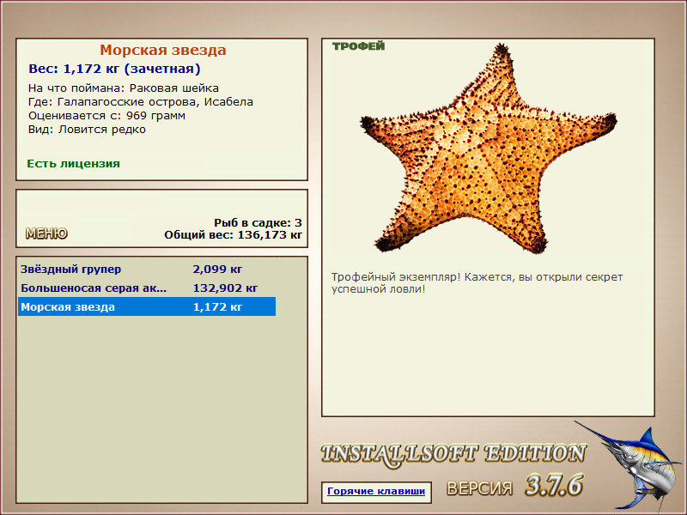Screen dimensions: 687x515
Task: Click the ВЕРСИЯ 3.7.6 version label
Action: tap(514, 486)
